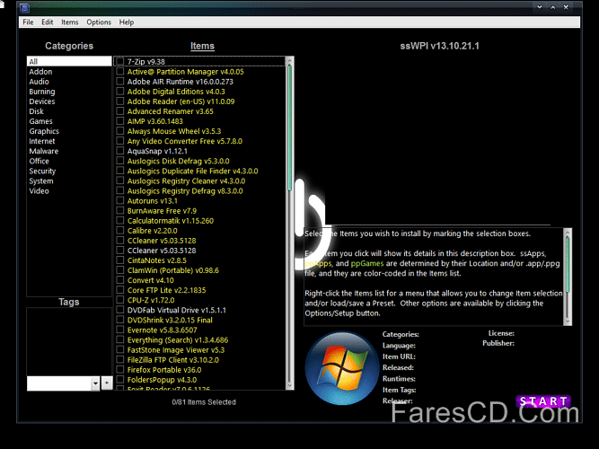Select Calculatormatik v1.15.260 item text

tap(171, 221)
